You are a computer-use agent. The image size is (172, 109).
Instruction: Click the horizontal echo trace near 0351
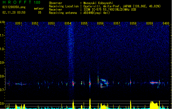[21, 84]
